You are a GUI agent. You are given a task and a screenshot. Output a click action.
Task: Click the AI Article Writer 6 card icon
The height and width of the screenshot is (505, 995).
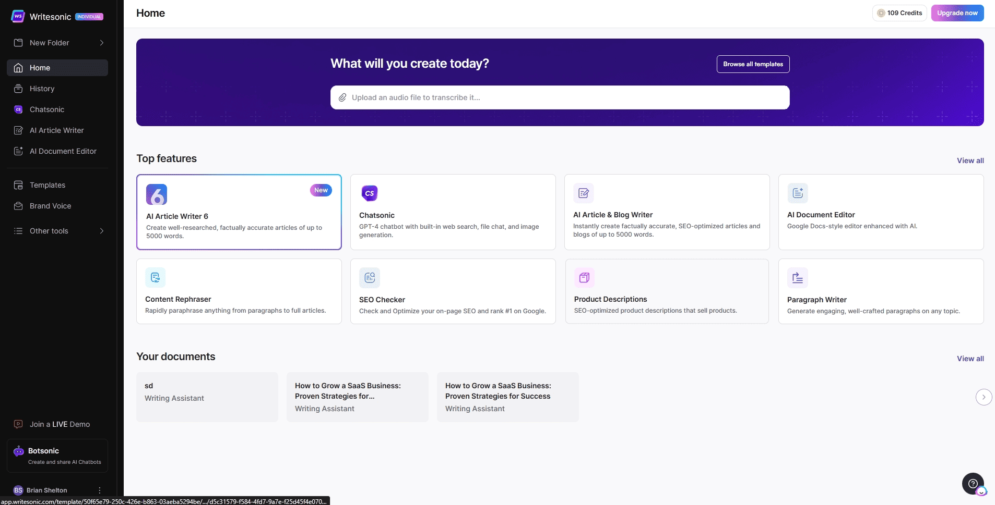[157, 194]
